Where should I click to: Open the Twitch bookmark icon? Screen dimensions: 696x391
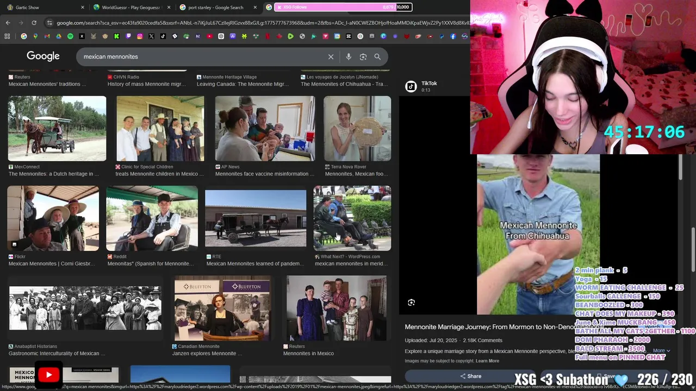pyautogui.click(x=128, y=36)
